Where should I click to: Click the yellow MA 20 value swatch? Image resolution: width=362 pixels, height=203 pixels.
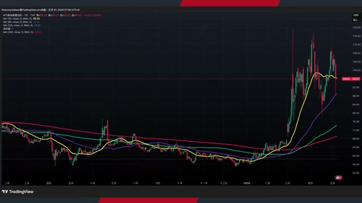click(36, 19)
